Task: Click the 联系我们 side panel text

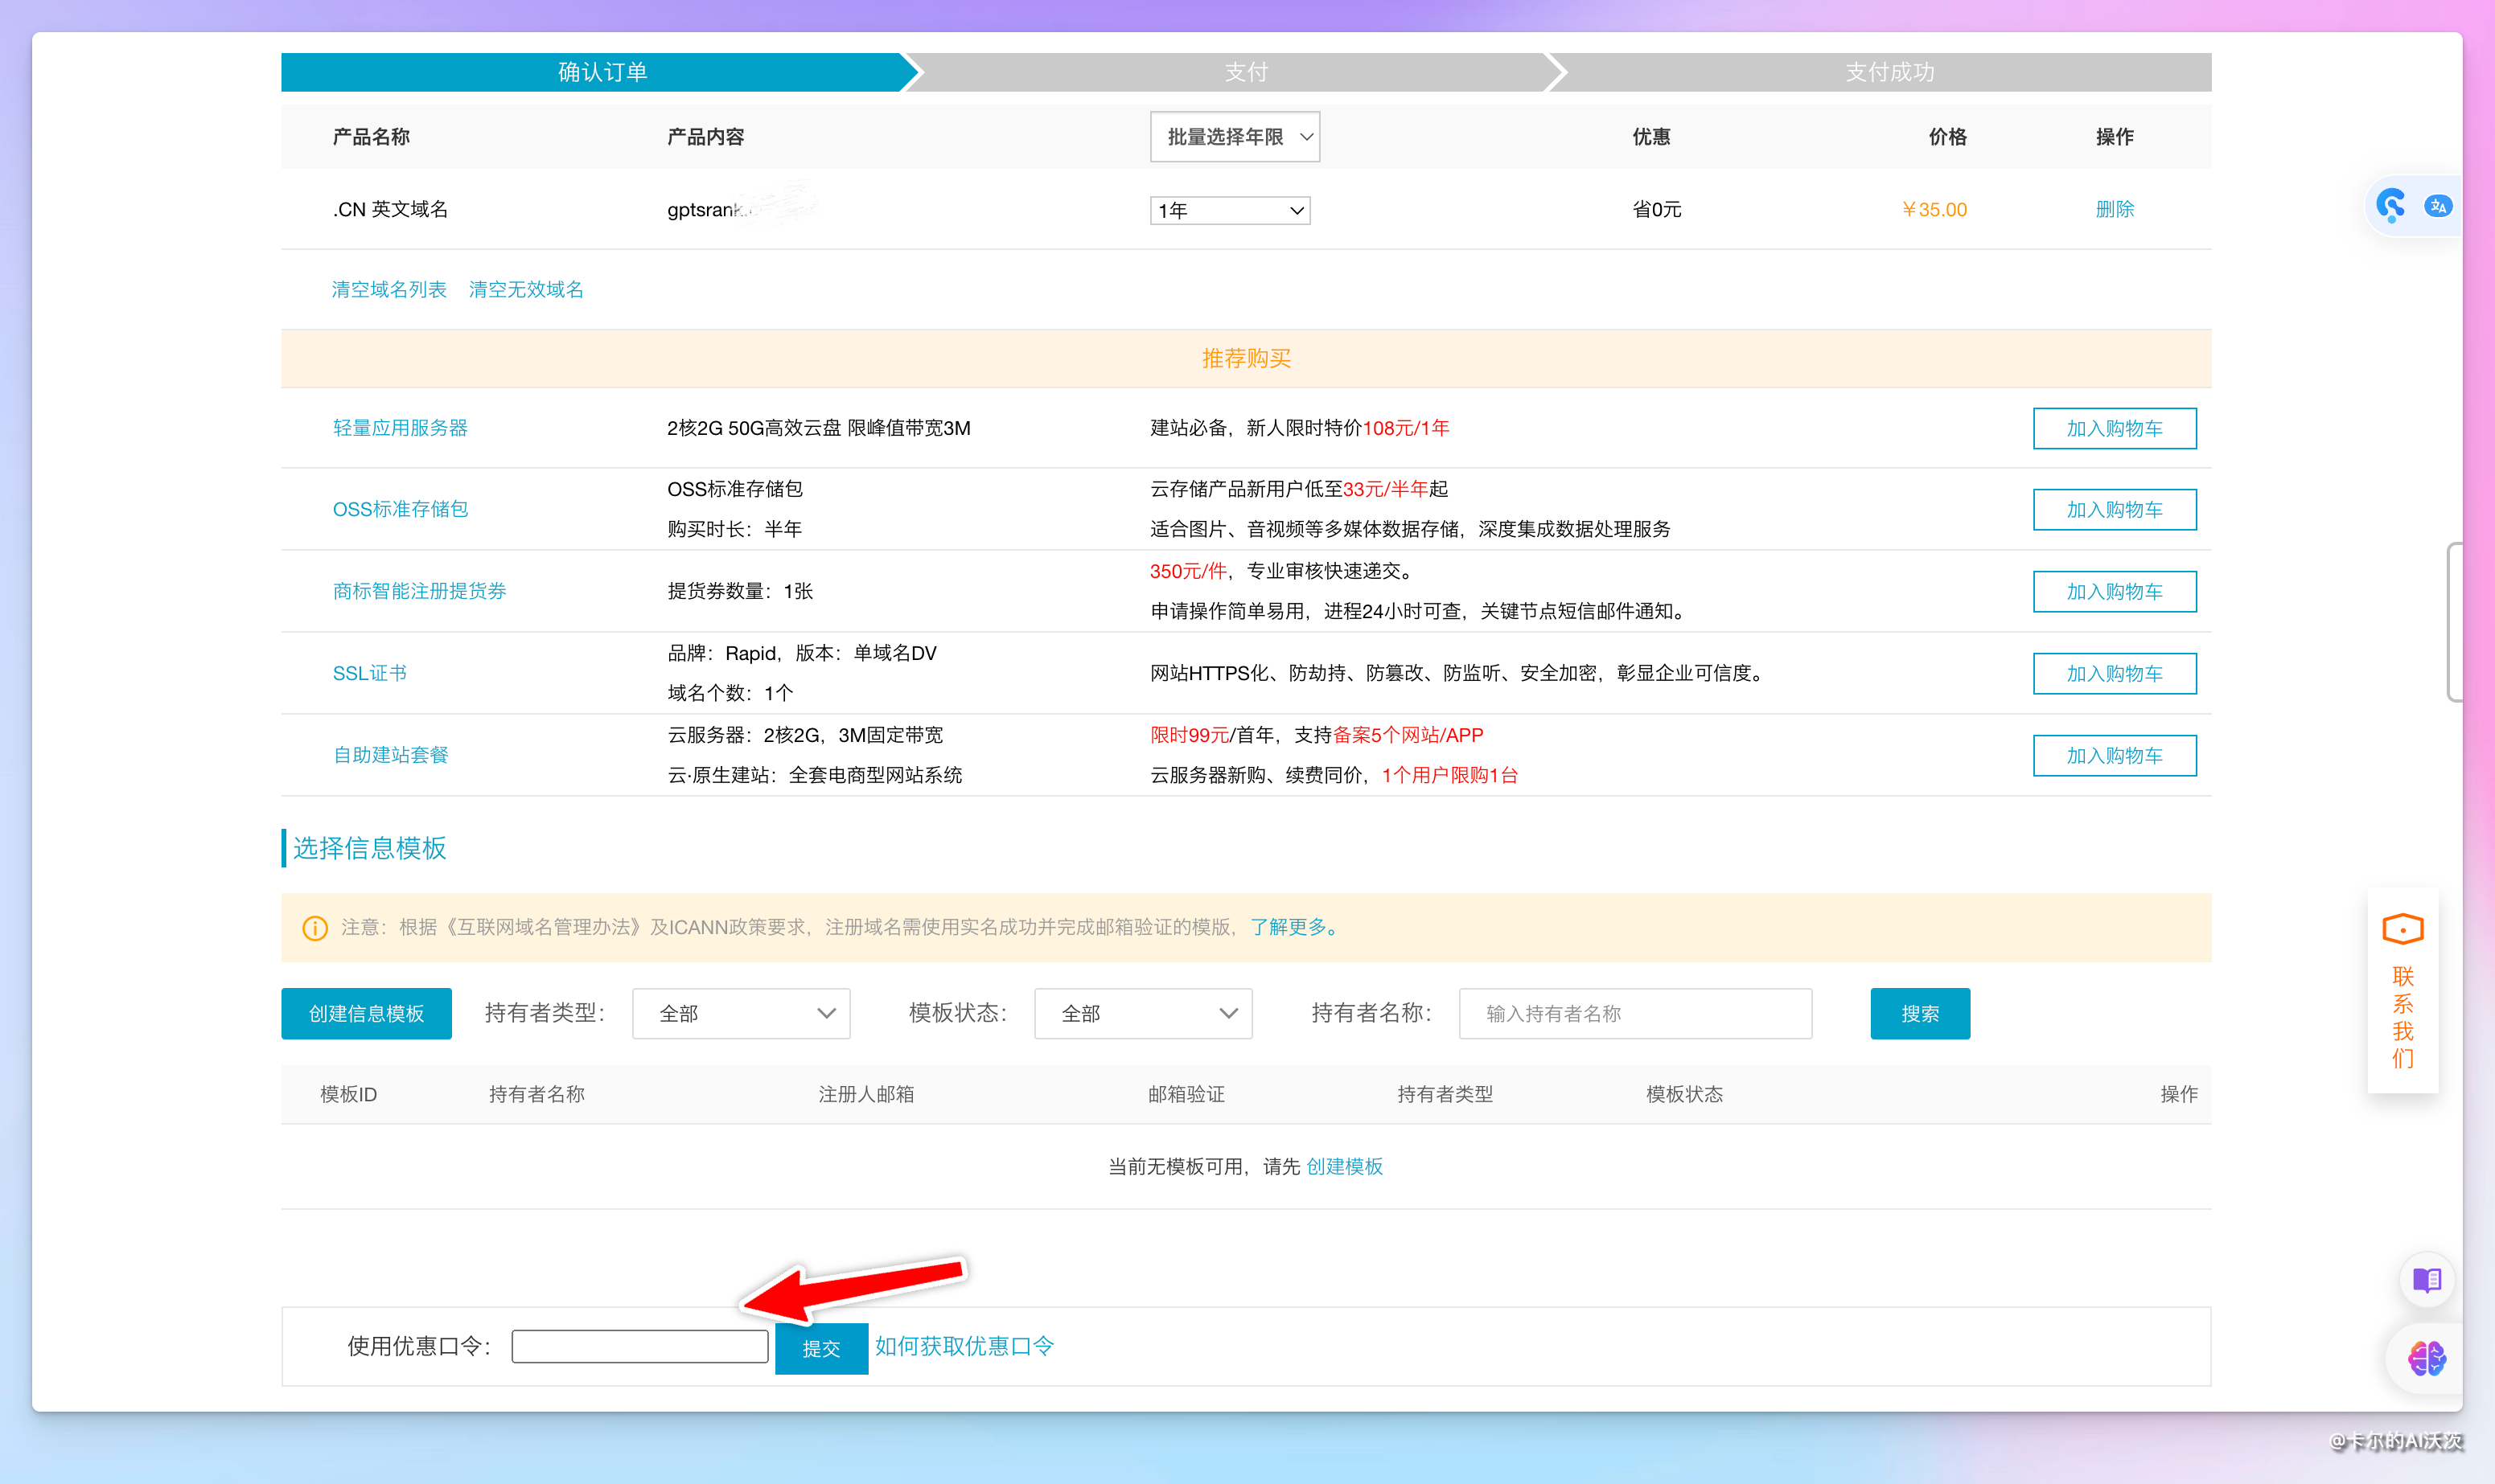Action: tap(2402, 1016)
